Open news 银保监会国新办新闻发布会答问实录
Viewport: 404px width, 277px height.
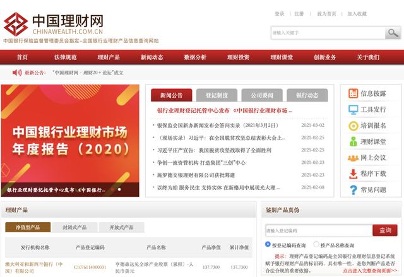pyautogui.click(x=218, y=126)
